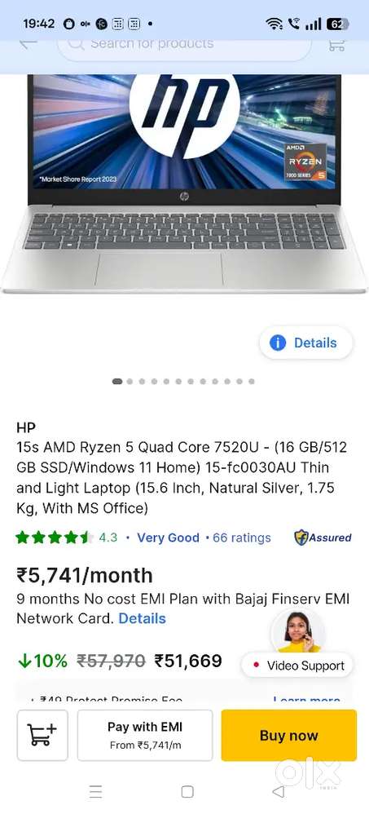This screenshot has height=814, width=369.
Task: Tap the star rating 4.3 icons
Action: tap(54, 538)
